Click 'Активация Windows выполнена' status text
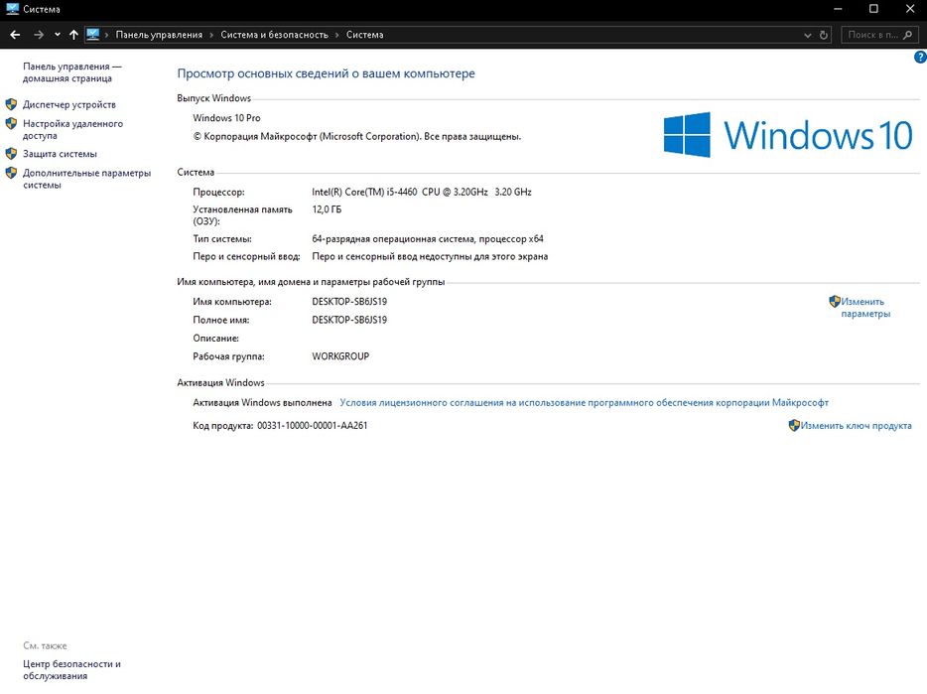Image resolution: width=927 pixels, height=694 pixels. click(262, 402)
